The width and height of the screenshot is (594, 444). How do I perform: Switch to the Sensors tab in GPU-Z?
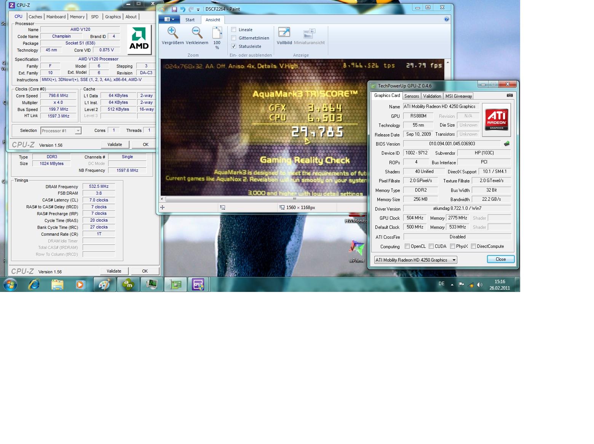pos(412,96)
